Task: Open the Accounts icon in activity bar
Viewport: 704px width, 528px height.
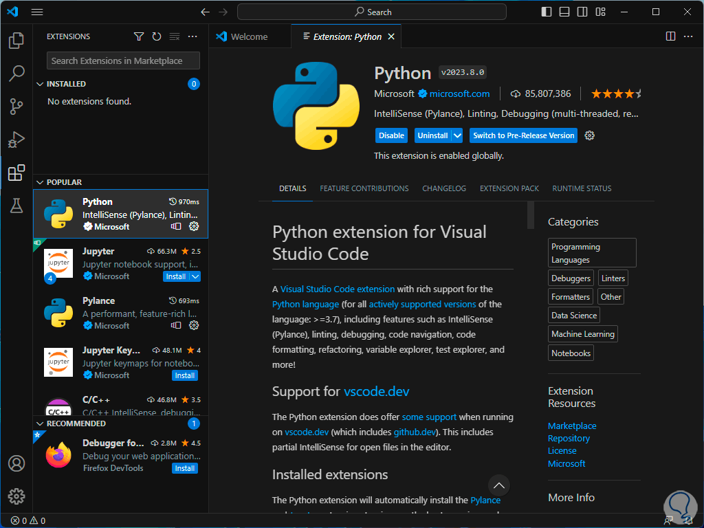Action: click(16, 463)
